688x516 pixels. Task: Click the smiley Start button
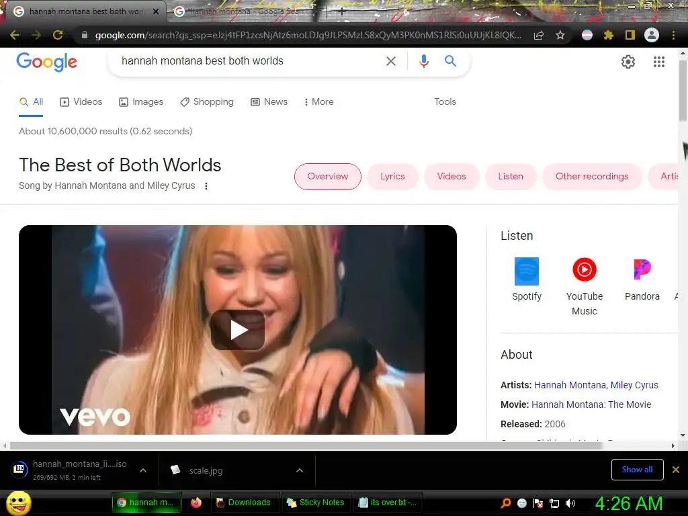coord(18,503)
